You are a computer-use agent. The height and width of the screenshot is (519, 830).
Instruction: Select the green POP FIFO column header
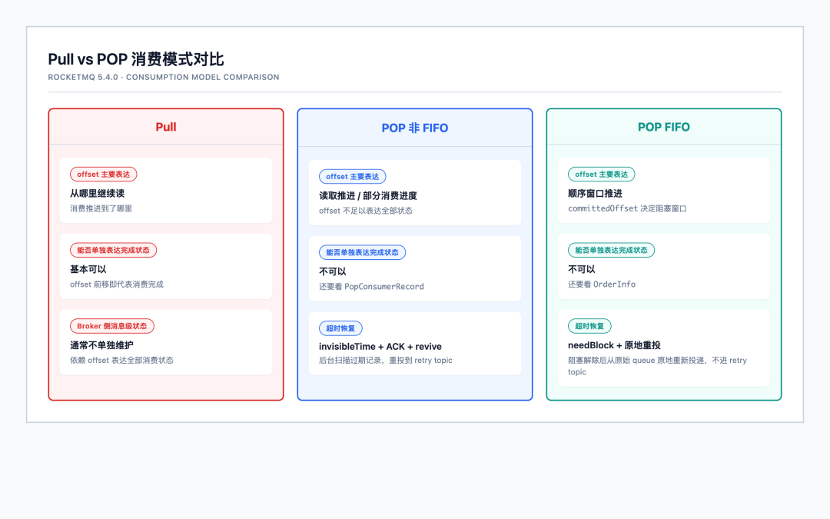coord(664,127)
